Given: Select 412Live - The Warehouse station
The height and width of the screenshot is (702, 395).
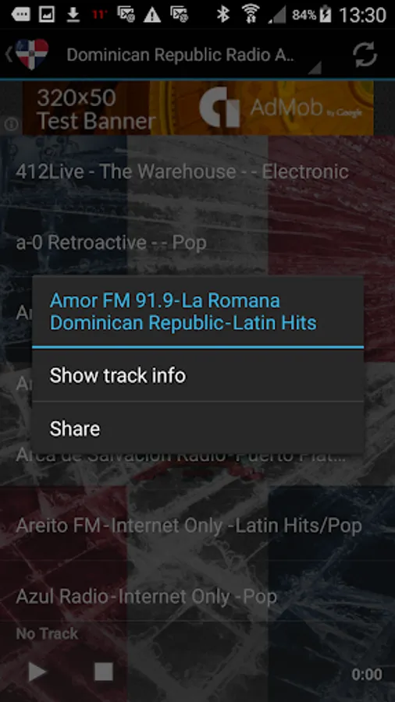Looking at the screenshot, I should [197, 172].
